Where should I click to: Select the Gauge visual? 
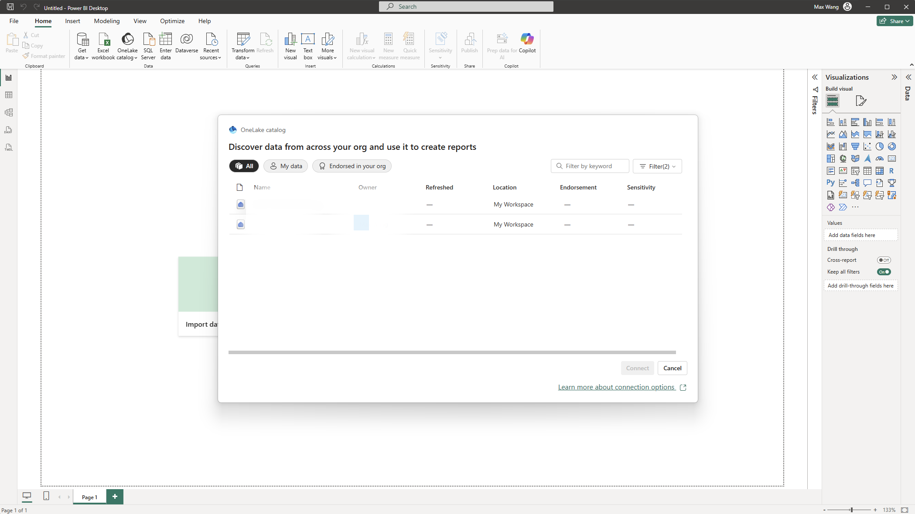879,159
